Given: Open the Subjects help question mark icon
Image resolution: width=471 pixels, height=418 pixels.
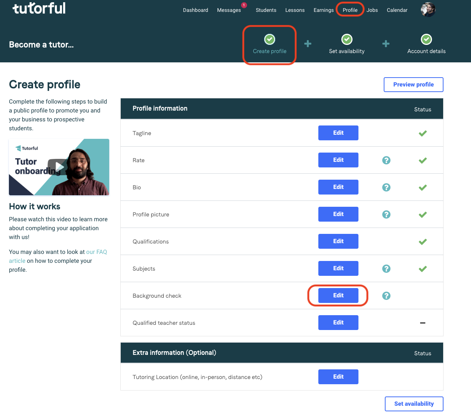Looking at the screenshot, I should (386, 269).
